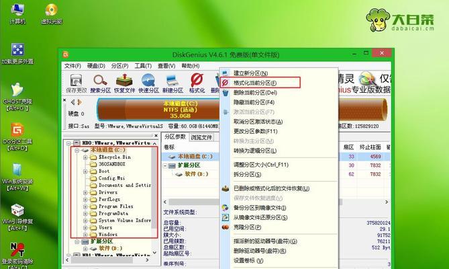This screenshot has height=269, width=449.
Task: Click 终止柱面 column header
Action: (x=370, y=147)
